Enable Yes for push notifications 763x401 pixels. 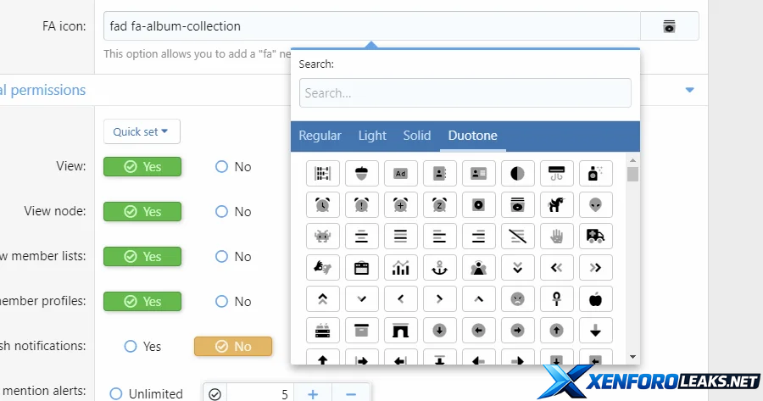click(x=131, y=347)
